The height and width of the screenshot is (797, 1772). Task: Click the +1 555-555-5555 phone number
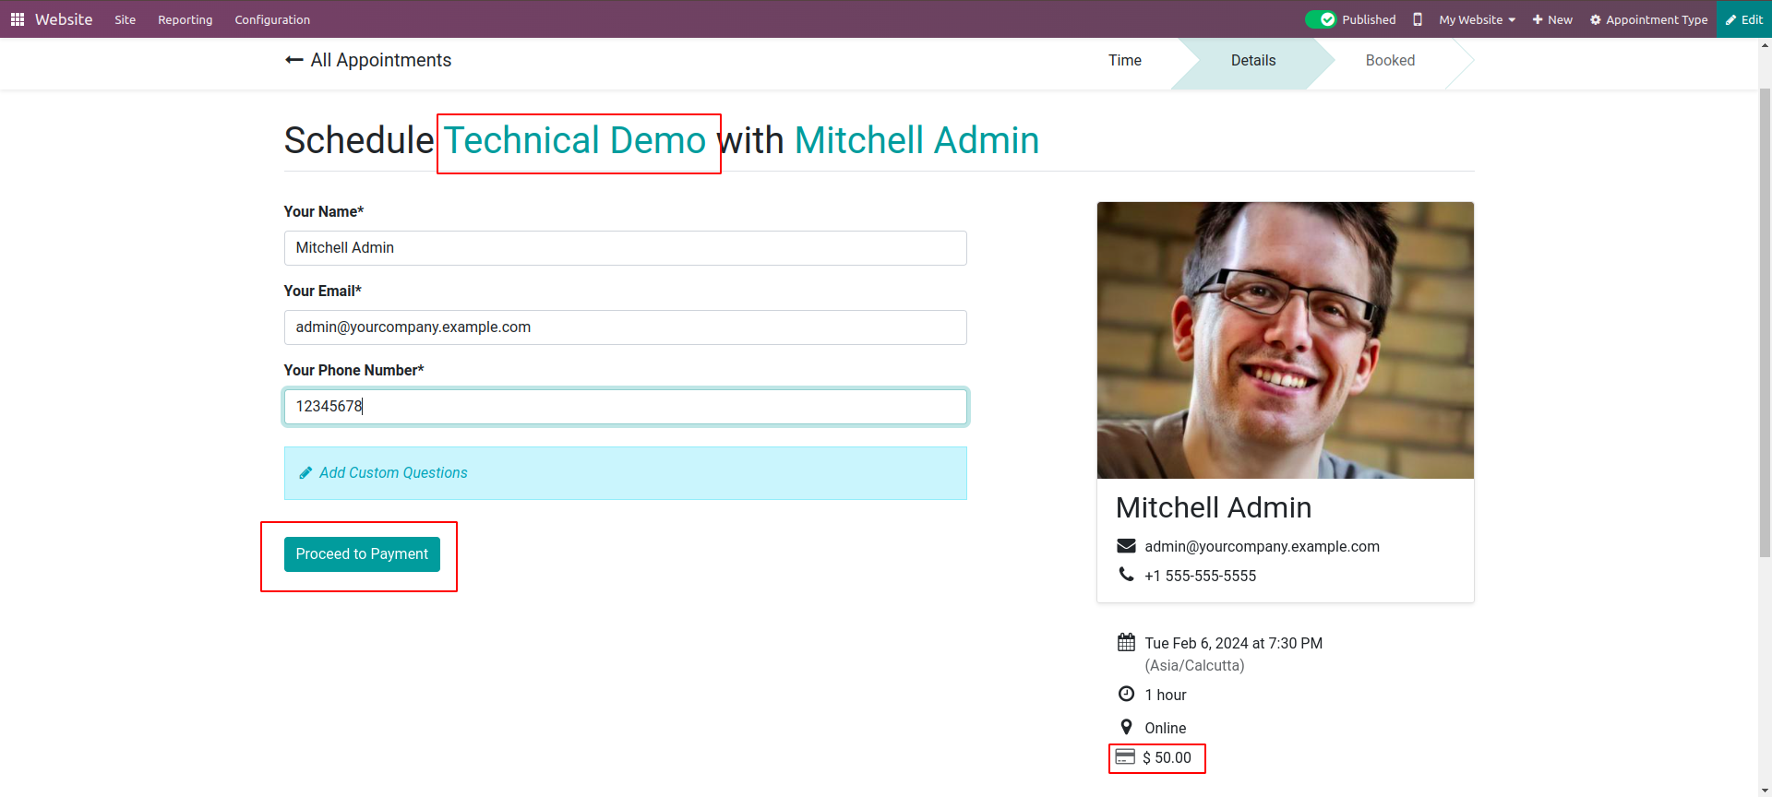(1201, 576)
